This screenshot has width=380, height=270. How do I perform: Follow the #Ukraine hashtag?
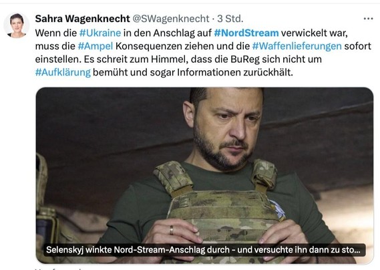pyautogui.click(x=100, y=33)
